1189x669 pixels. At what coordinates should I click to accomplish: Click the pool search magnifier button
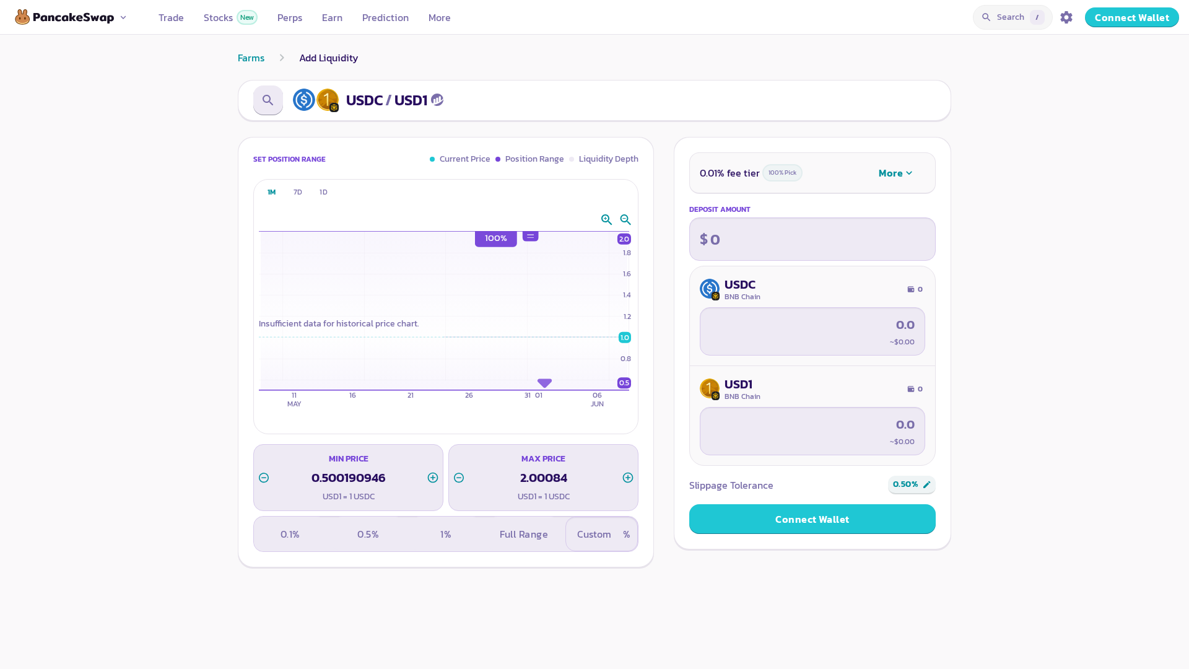(x=268, y=100)
